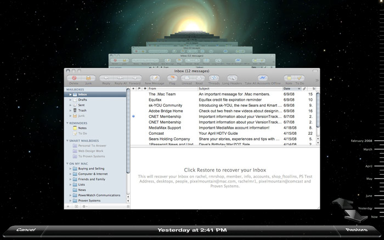Image resolution: width=384 pixels, height=240 pixels.
Task: Sort messages by Date column
Action: point(292,89)
